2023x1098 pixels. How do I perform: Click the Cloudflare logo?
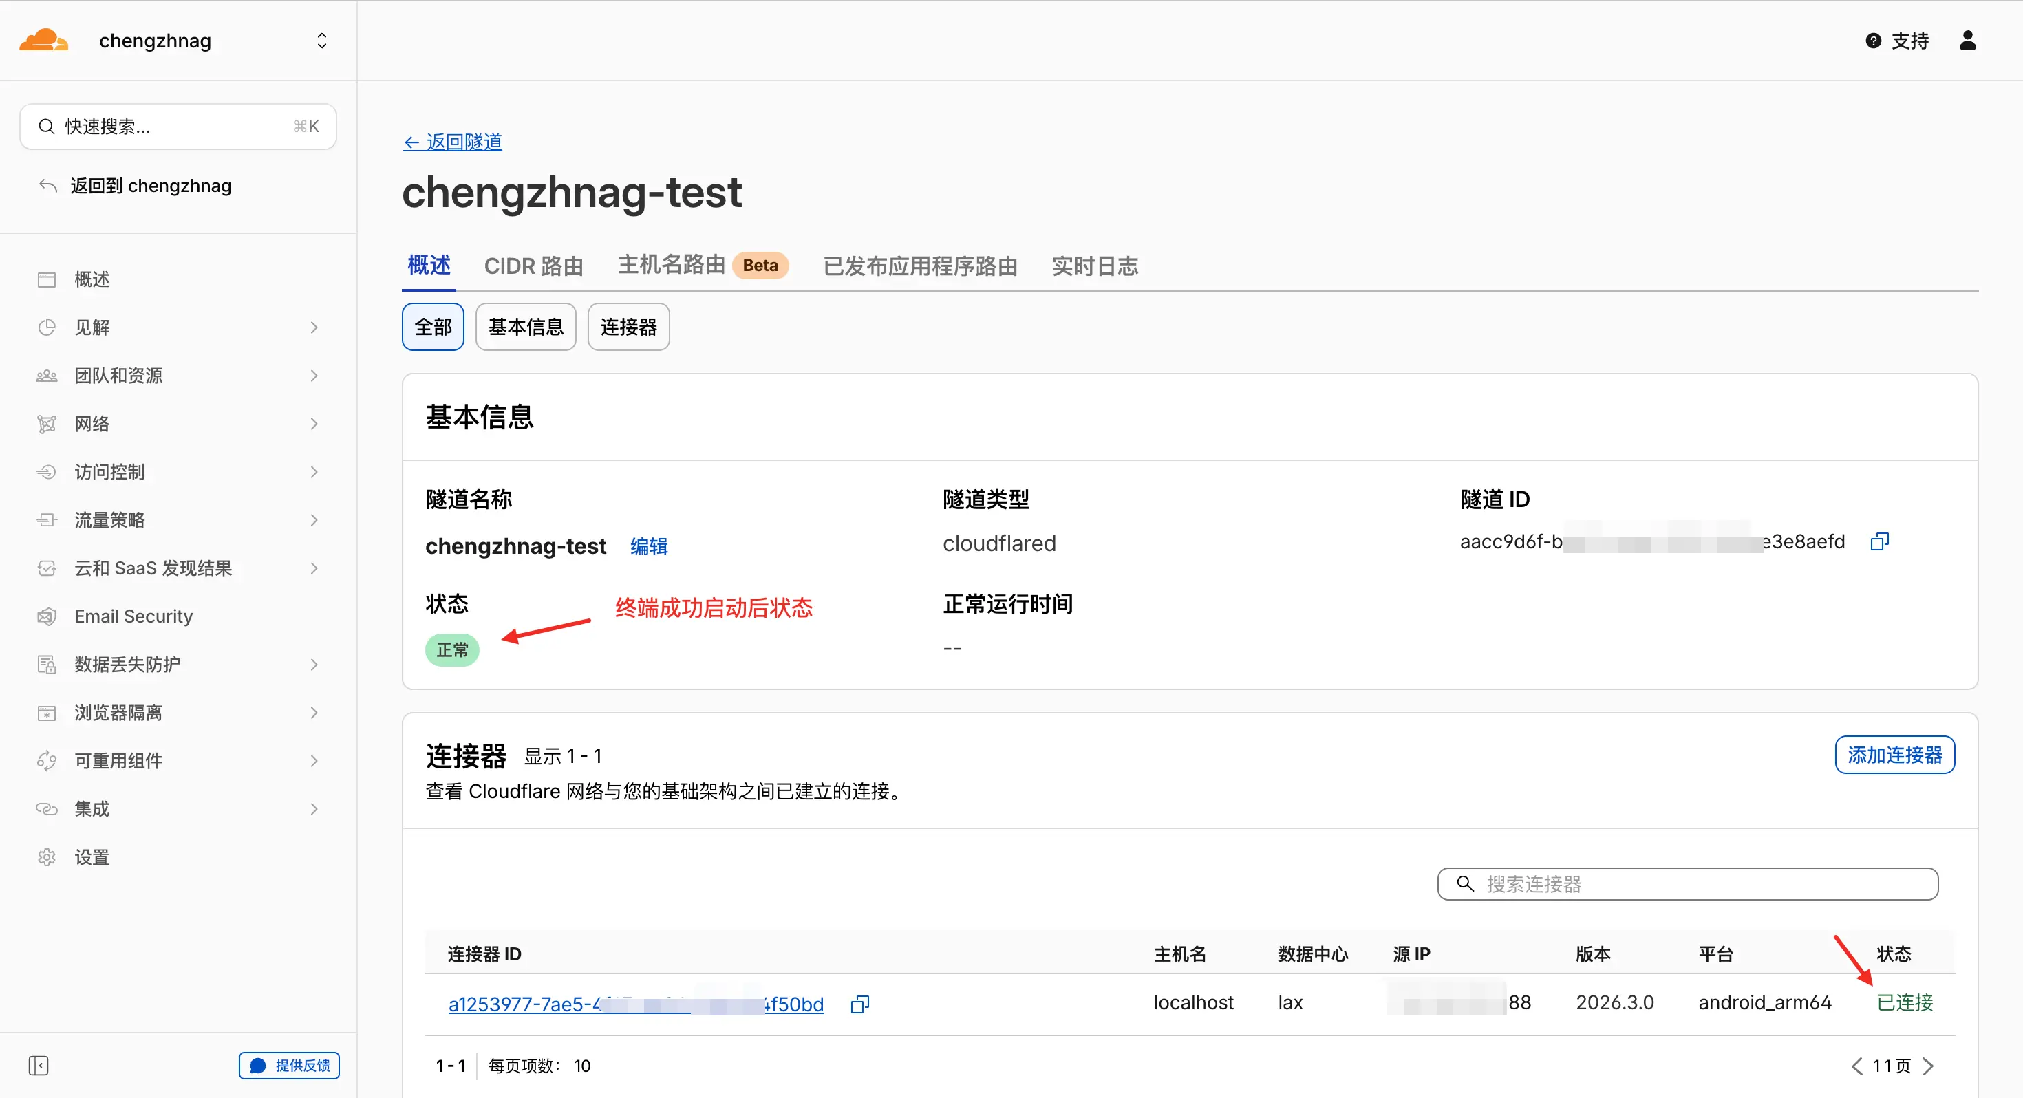click(x=43, y=41)
